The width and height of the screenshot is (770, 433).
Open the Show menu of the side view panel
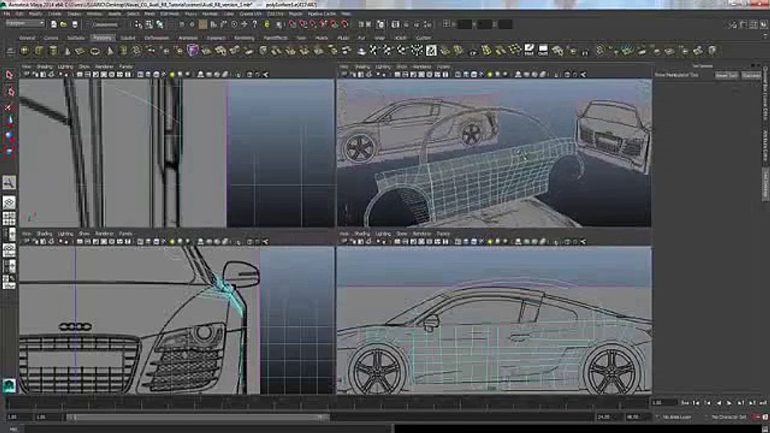[x=402, y=233]
